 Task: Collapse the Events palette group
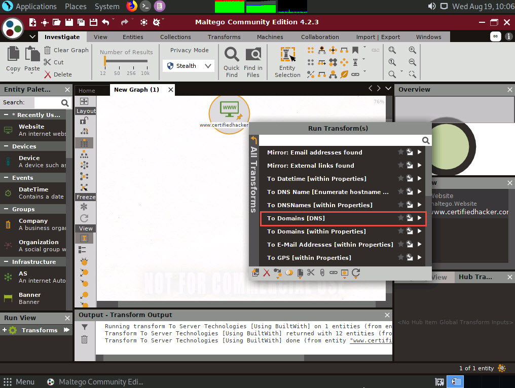coord(6,178)
